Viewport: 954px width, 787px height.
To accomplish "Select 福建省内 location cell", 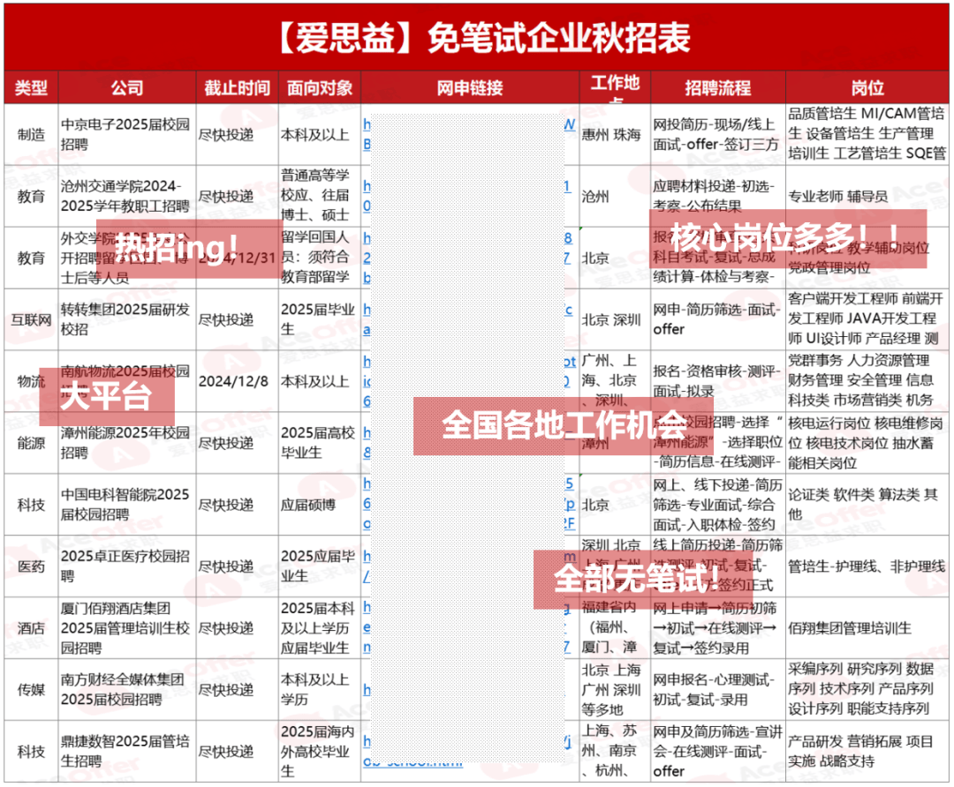I will (615, 628).
